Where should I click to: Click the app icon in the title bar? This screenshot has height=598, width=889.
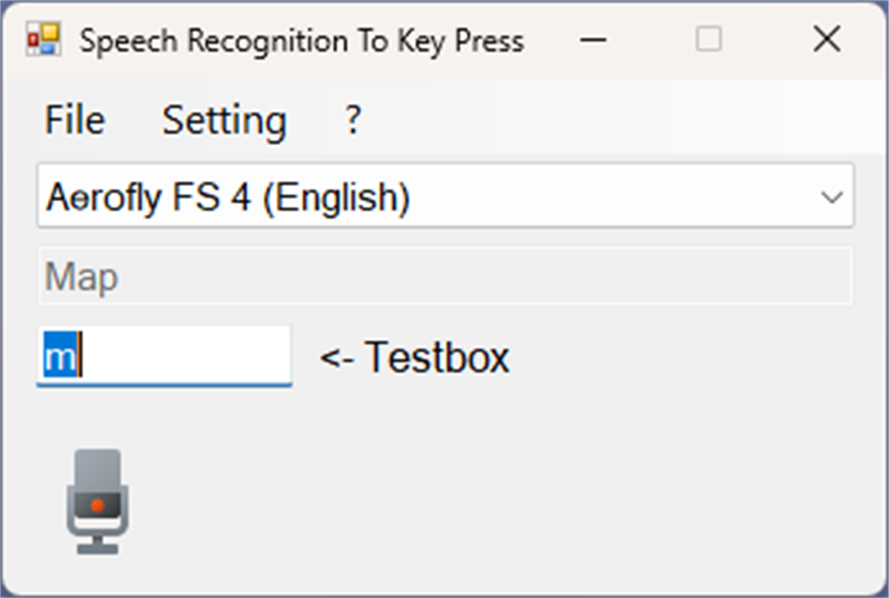43,40
